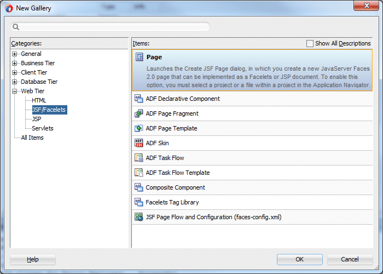383x274 pixels.
Task: Select the JSP category
Action: [37, 119]
